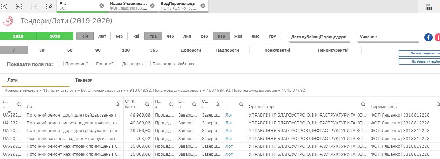Screen dimensions: 440x159
Task: Toggle the вер month filter
Action: 221,36
